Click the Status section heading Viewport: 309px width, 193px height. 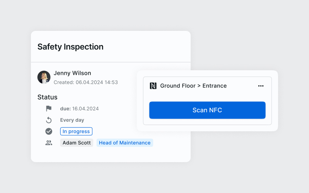48,97
